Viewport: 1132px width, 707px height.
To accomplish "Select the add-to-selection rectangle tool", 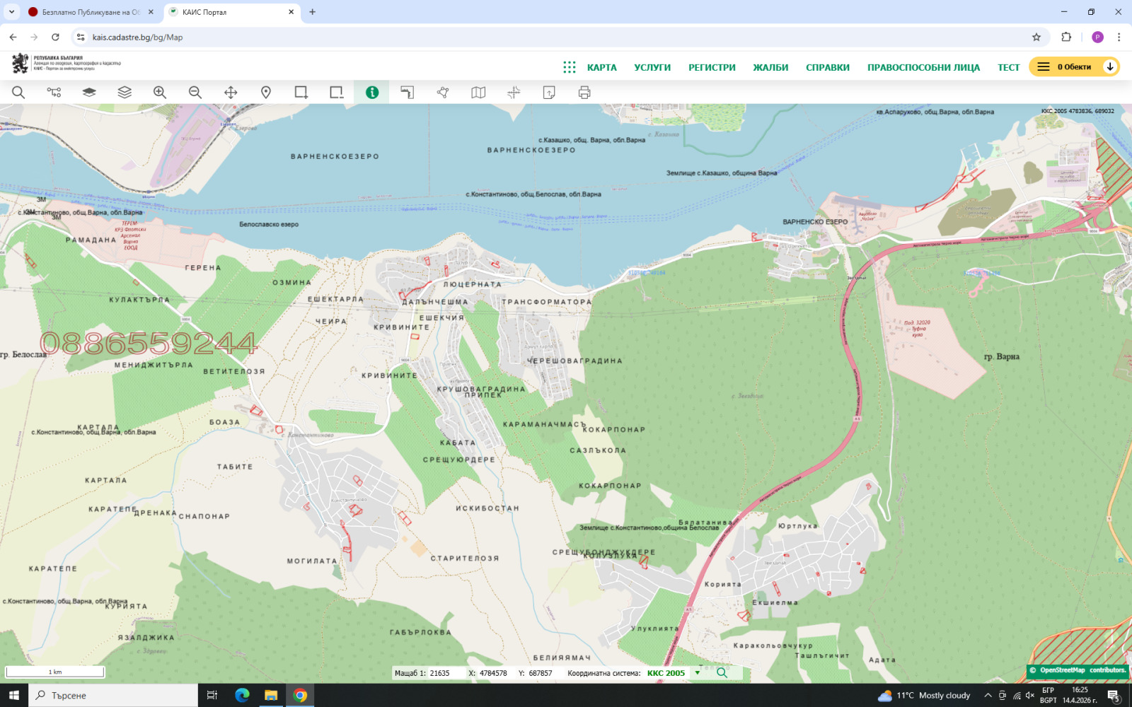I will pyautogui.click(x=301, y=93).
